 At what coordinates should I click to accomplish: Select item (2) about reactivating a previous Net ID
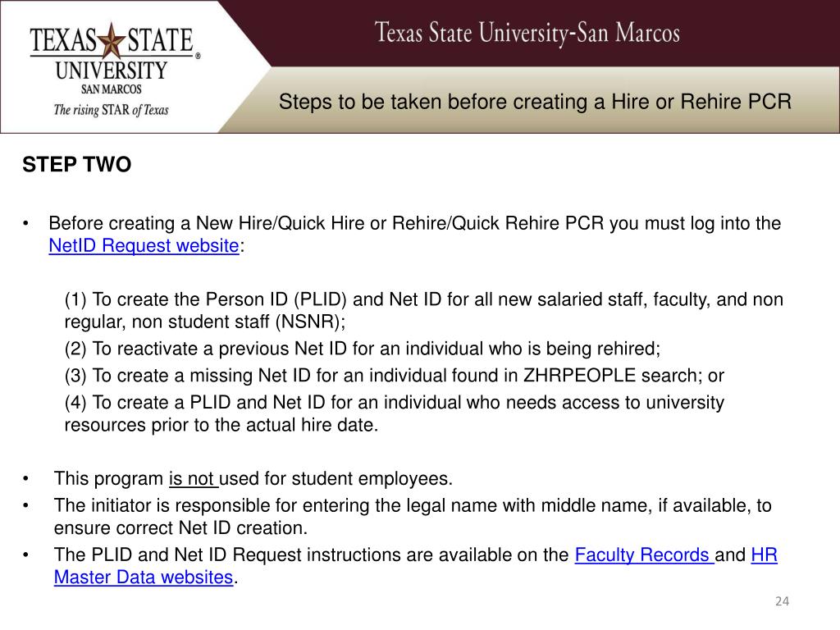tap(362, 349)
